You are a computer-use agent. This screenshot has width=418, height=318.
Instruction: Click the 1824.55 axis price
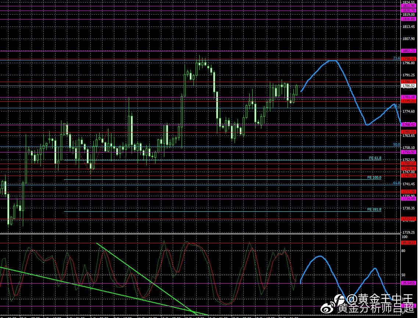point(408,2)
